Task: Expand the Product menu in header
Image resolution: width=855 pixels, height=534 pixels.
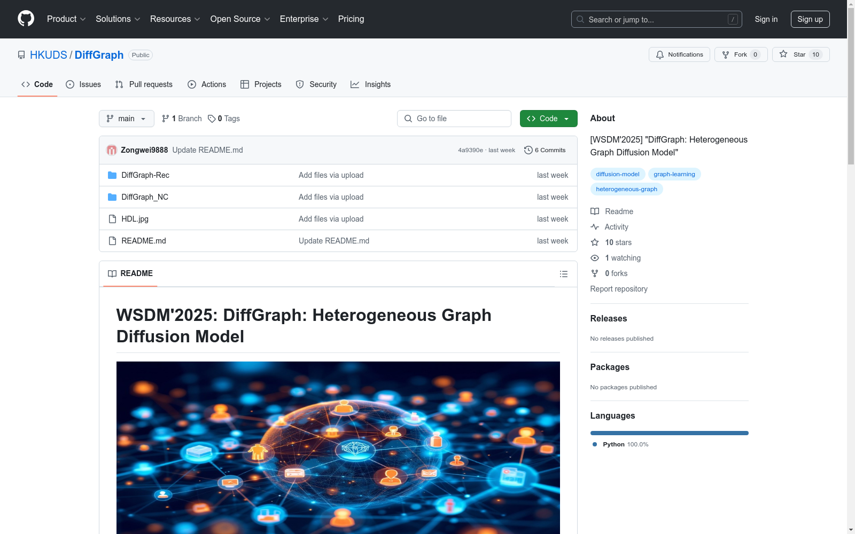Action: click(x=66, y=19)
